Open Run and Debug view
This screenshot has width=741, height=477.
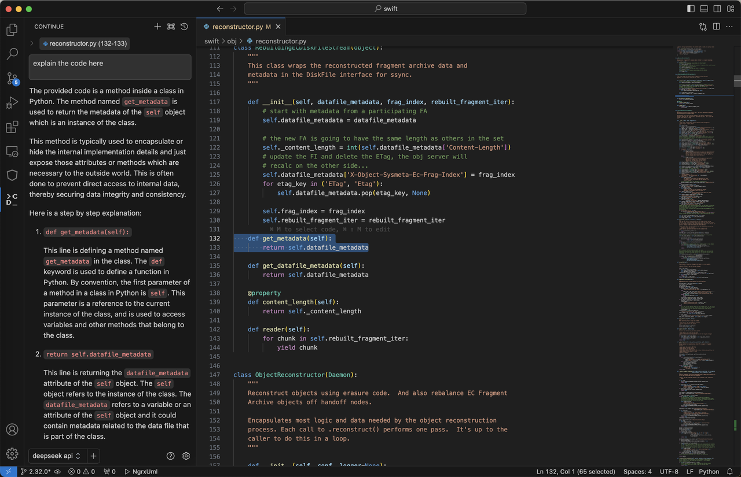[x=12, y=103]
